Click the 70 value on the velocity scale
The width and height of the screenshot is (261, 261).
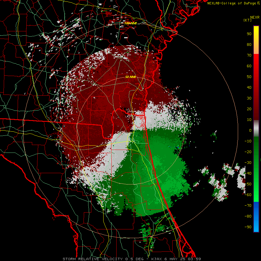pos(249,55)
